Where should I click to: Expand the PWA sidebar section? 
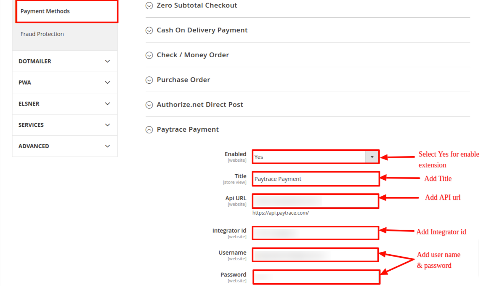click(x=107, y=83)
